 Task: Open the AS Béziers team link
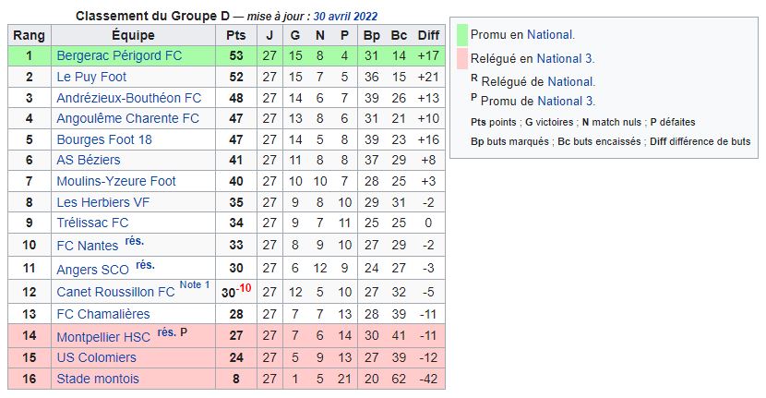point(89,160)
